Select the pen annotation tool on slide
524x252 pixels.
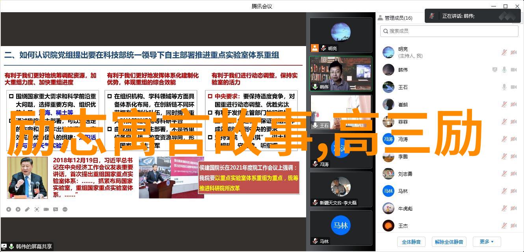point(27,209)
